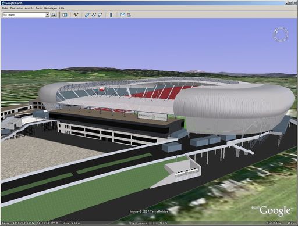Click the Google logo in the viewer

pyautogui.click(x=275, y=211)
